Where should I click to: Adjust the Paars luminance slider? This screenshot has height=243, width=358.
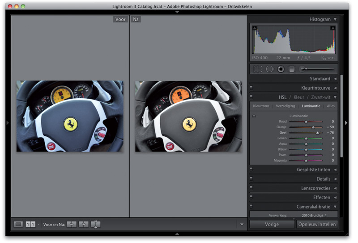point(306,155)
